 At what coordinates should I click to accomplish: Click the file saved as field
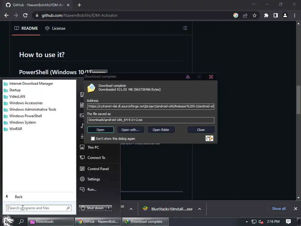(x=151, y=120)
